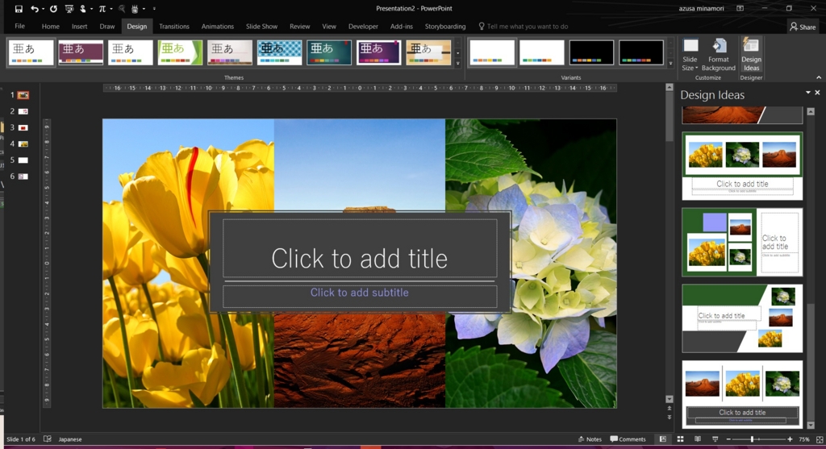Click the spell check icon in status bar
Viewport: 826px width, 449px height.
pyautogui.click(x=48, y=439)
